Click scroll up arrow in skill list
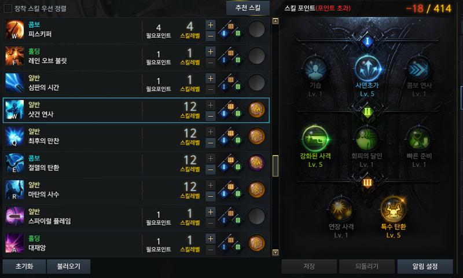The image size is (463, 278). [x=275, y=21]
